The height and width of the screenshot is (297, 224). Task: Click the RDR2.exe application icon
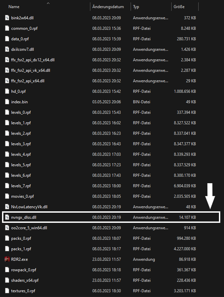pyautogui.click(x=6, y=259)
